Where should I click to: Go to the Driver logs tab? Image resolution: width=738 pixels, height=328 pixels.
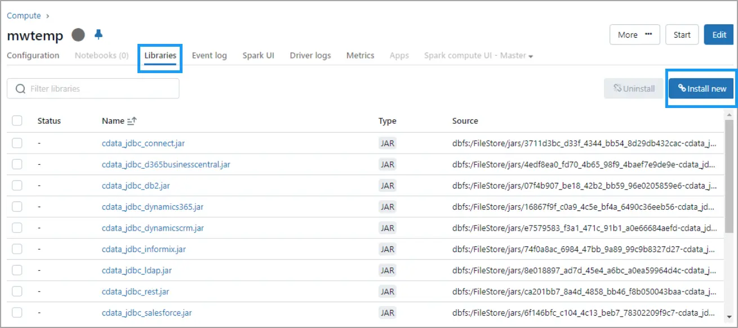click(x=310, y=56)
